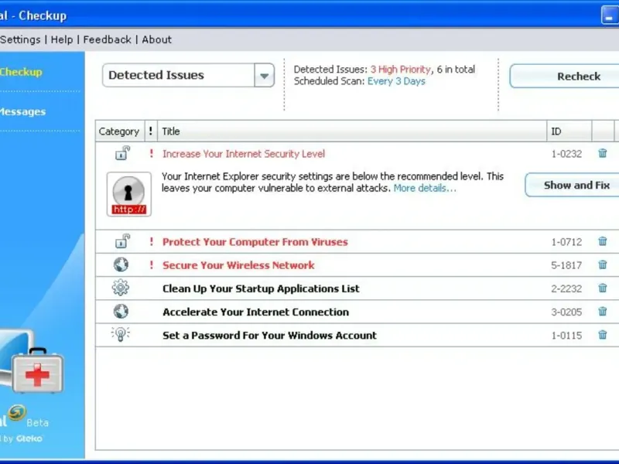
Task: Click trash icon for Set a Password row
Action: pyautogui.click(x=603, y=335)
